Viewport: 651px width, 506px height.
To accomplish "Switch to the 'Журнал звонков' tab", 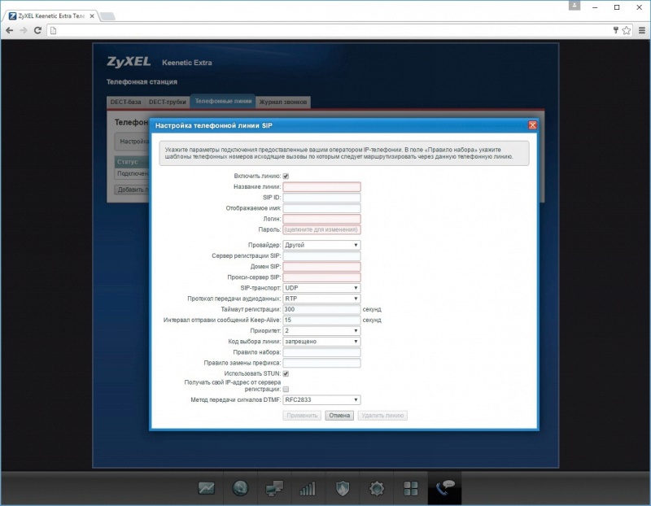I will [283, 103].
